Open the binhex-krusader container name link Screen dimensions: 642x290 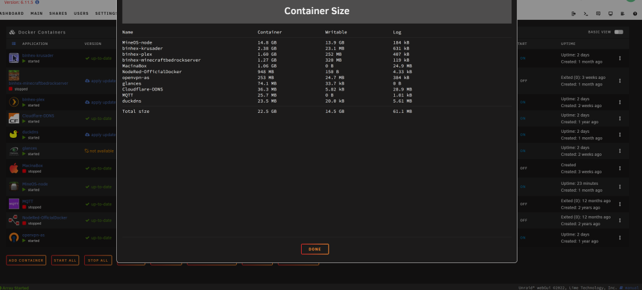[x=38, y=56]
